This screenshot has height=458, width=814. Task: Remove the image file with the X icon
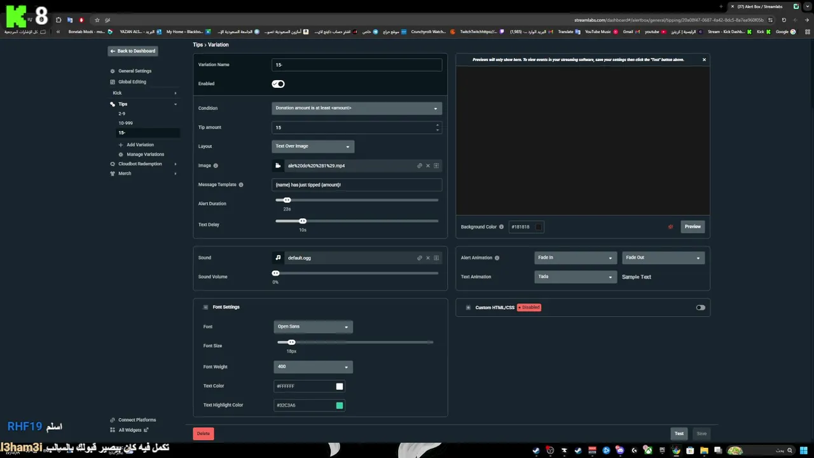point(428,166)
